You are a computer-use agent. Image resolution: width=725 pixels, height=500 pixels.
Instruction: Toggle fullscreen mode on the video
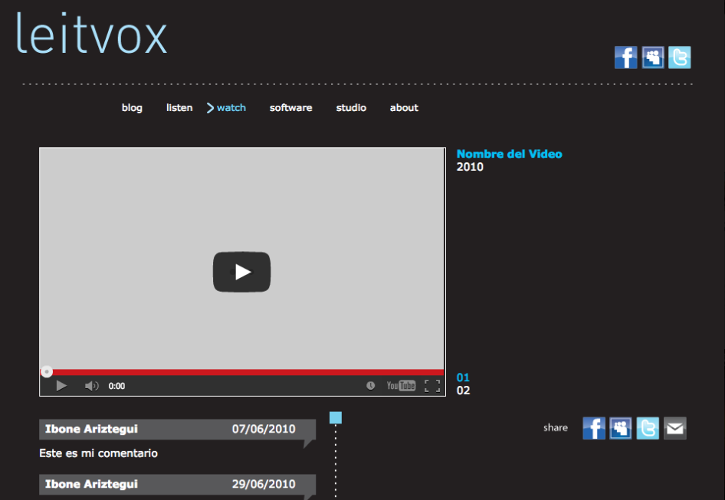click(x=432, y=386)
